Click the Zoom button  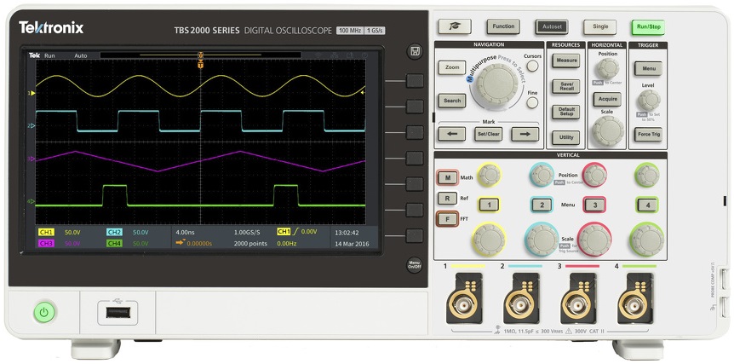click(x=452, y=67)
